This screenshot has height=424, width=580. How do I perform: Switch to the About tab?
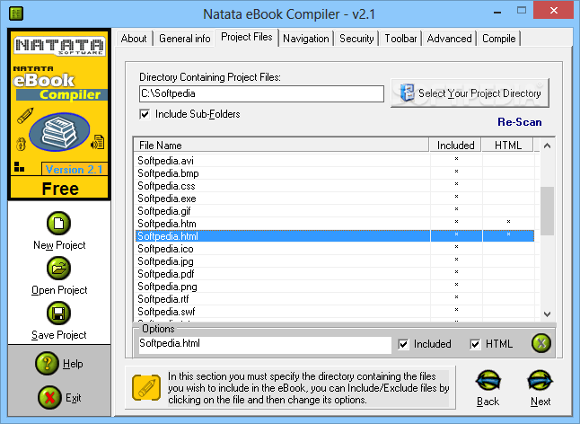click(x=134, y=39)
